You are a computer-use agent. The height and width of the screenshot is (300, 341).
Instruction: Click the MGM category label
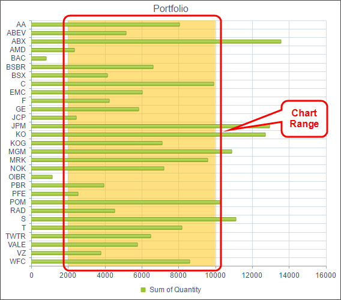(x=17, y=152)
